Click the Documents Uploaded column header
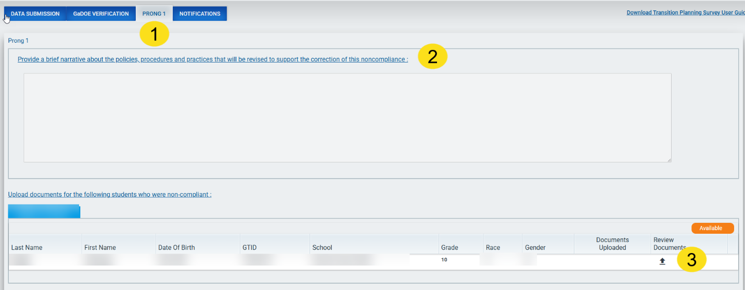Screen dimensions: 745x290 click(x=612, y=244)
